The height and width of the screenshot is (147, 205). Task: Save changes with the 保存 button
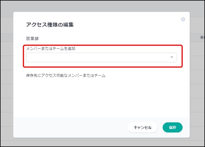click(x=172, y=127)
